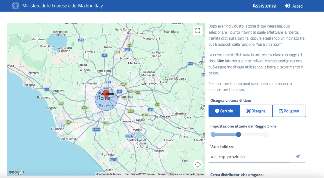Screen dimensions: 324x178
Task: Open the Assistenza menu item
Action: coord(264,6)
